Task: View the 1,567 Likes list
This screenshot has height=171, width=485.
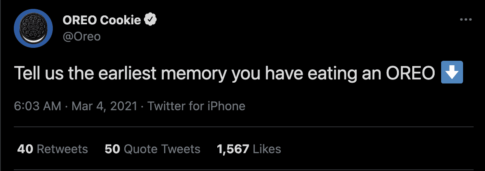Action: [249, 149]
